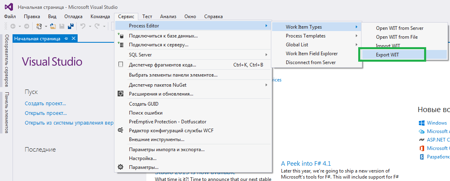Click the Параметры gear icon
The image size is (450, 181).
(120, 167)
